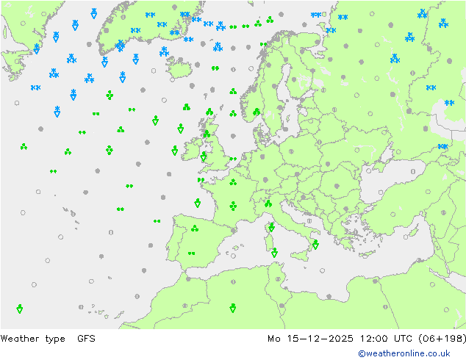Click the green rain symbol over southern Norway
466x360 pixels.
pyautogui.click(x=257, y=112)
